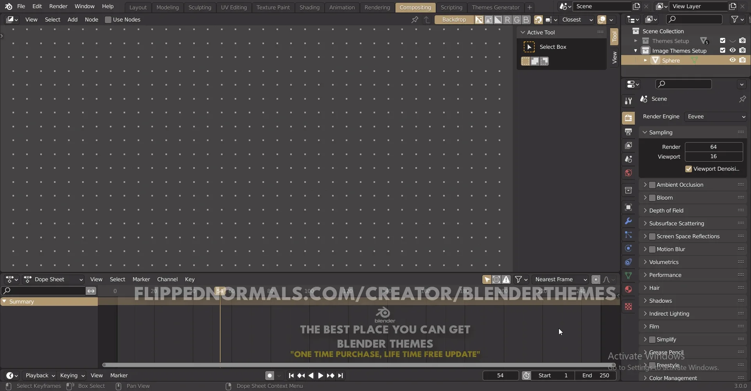Switch to the Animation workspace tab
751x391 pixels.
coord(342,7)
